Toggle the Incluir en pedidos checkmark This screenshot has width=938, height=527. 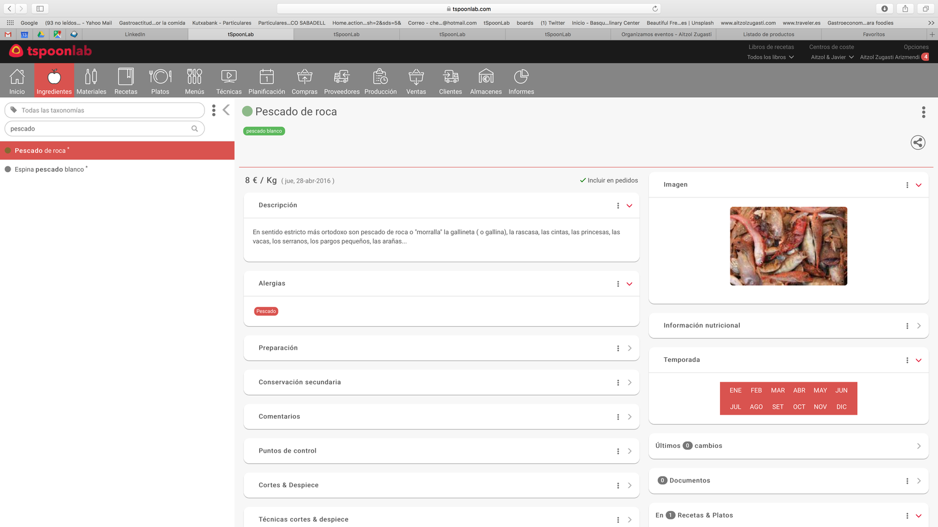click(x=583, y=180)
